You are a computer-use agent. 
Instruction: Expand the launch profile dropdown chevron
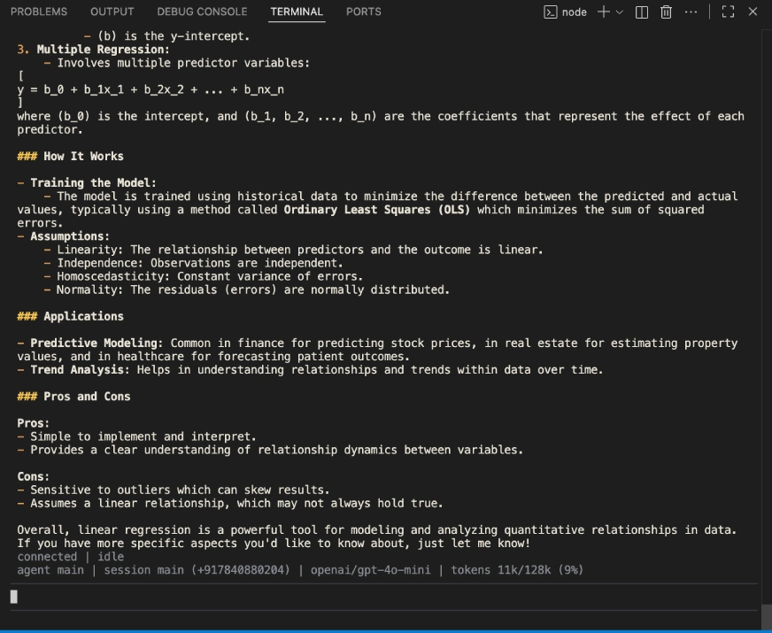click(619, 12)
